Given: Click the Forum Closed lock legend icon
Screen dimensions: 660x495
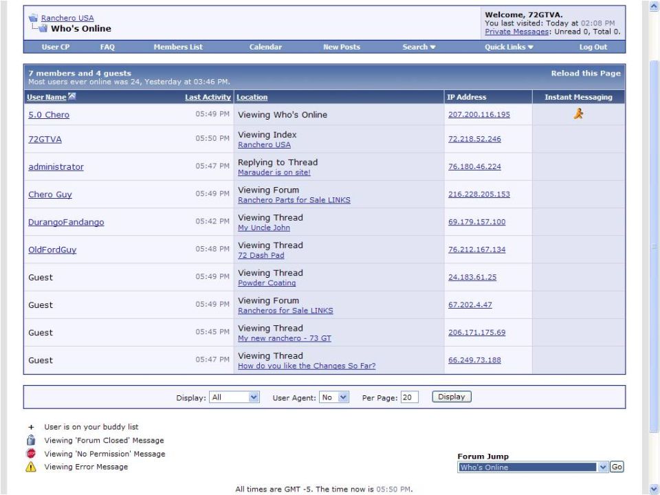Looking at the screenshot, I should [31, 440].
